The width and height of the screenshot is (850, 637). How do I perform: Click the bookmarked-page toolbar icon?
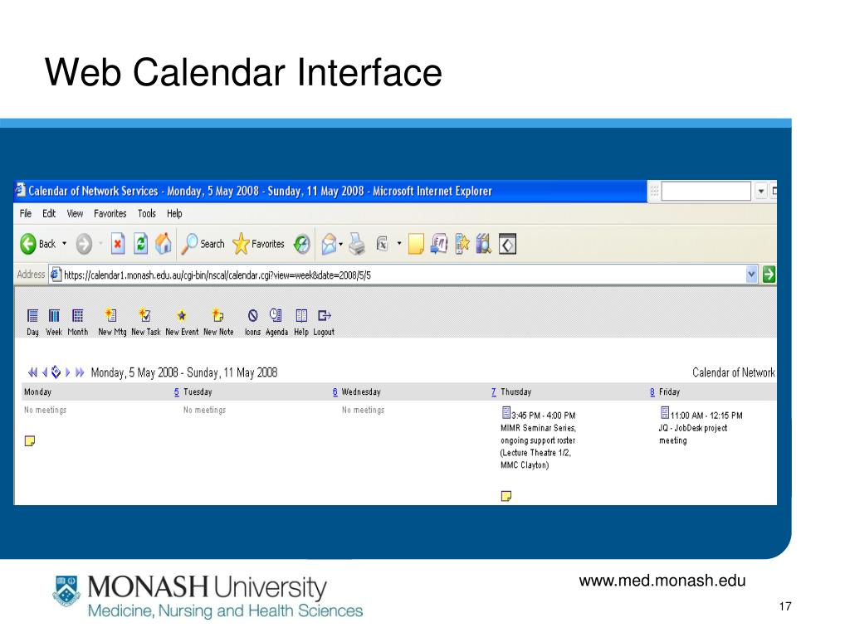(462, 245)
